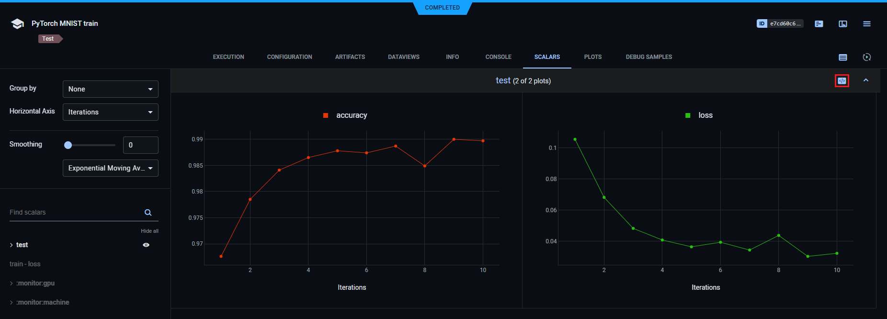Open the CONSOLE tab
Image resolution: width=887 pixels, height=319 pixels.
pos(498,57)
